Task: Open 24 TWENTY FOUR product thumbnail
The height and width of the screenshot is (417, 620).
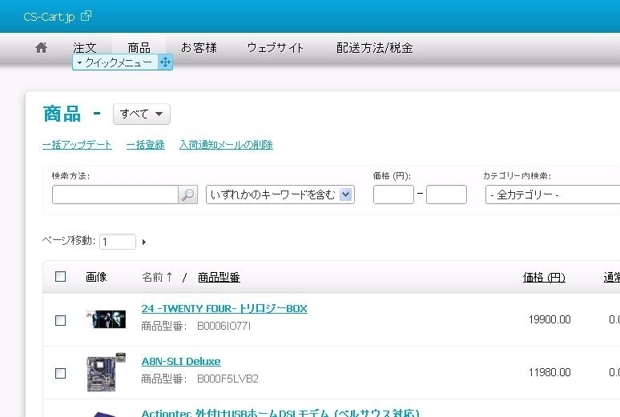Action: pos(106,319)
